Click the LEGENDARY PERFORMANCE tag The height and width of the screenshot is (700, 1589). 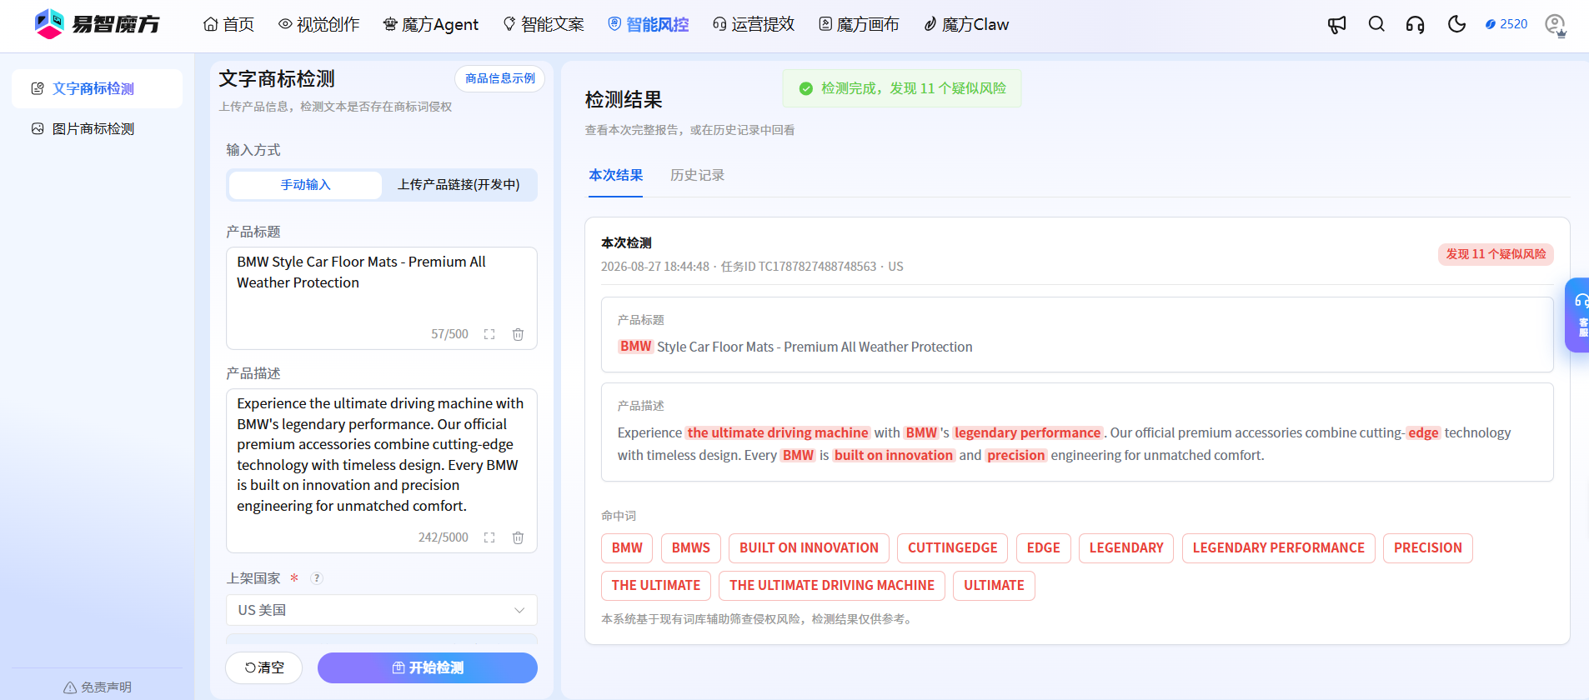pyautogui.click(x=1279, y=548)
